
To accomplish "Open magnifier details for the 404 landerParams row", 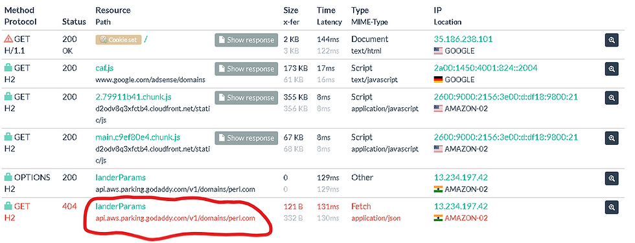I will click(612, 207).
